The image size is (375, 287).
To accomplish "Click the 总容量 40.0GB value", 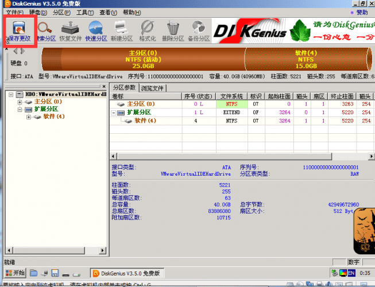I will [x=222, y=204].
